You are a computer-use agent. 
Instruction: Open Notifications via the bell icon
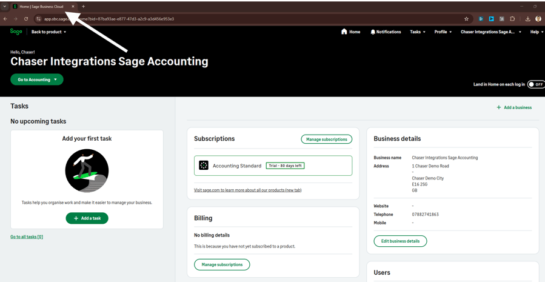373,32
